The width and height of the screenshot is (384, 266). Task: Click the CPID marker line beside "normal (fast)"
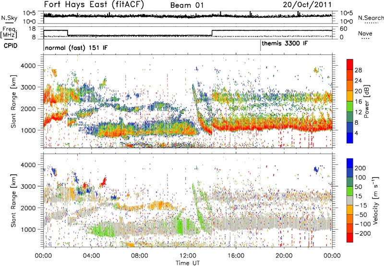click(x=44, y=46)
